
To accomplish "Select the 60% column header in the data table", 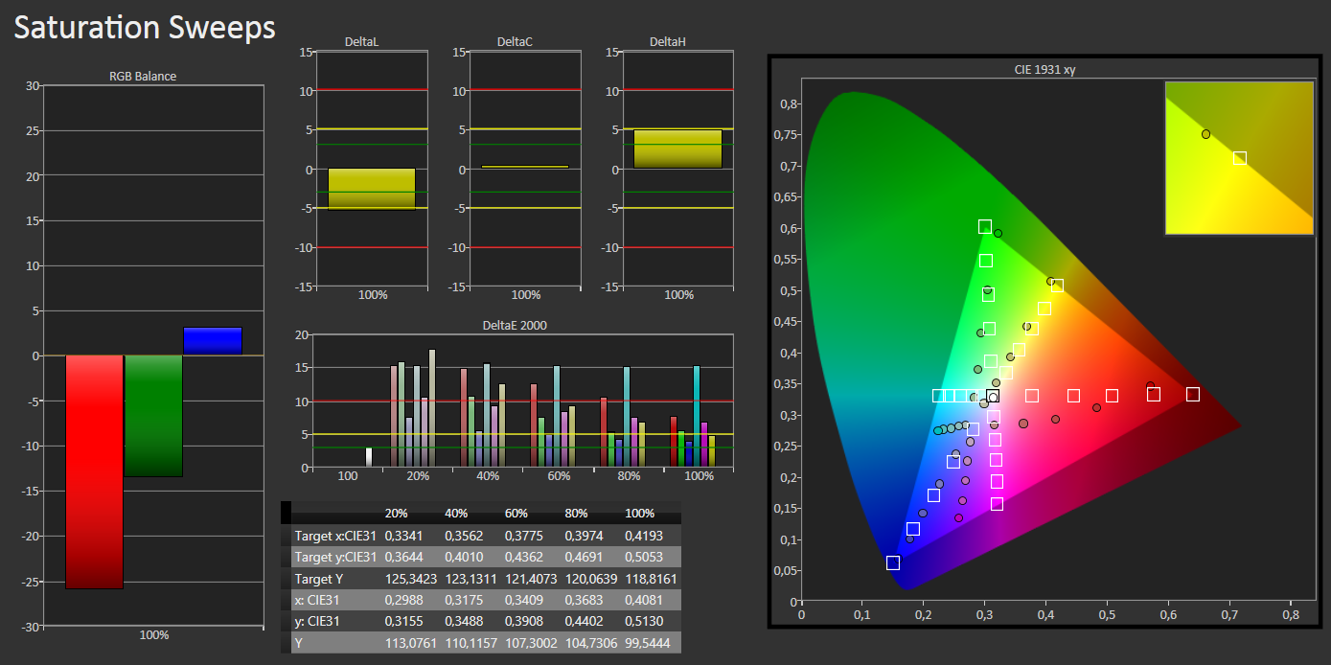I will click(x=518, y=513).
